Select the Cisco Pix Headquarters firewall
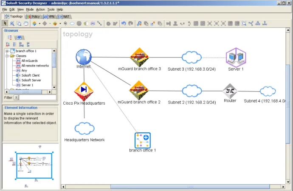 point(84,91)
